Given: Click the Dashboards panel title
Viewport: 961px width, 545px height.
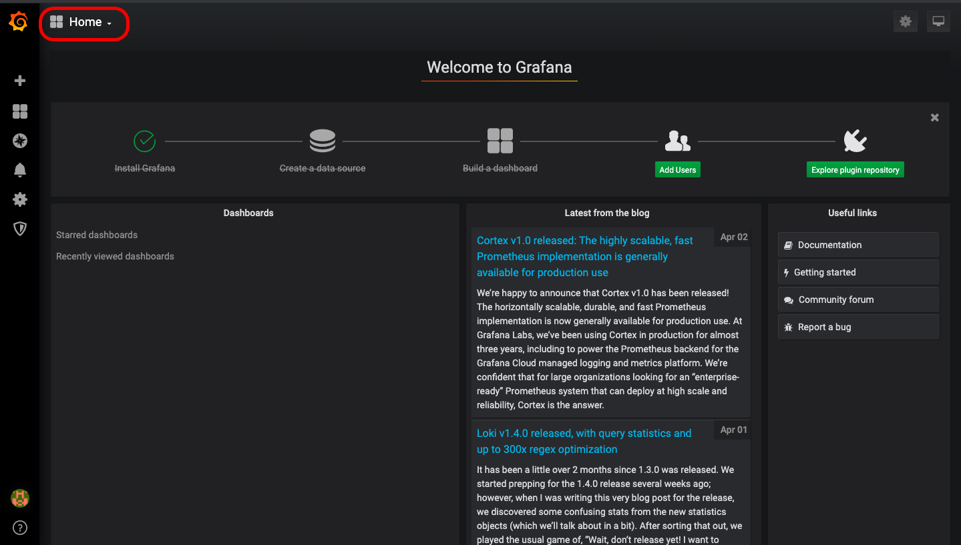Looking at the screenshot, I should (248, 213).
